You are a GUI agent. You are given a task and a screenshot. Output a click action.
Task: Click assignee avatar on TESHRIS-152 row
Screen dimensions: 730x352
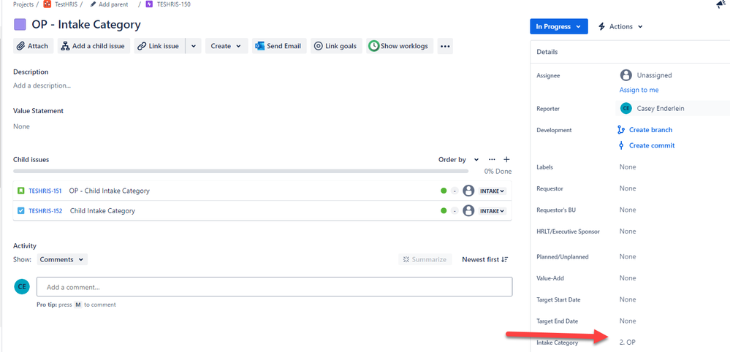pos(469,210)
